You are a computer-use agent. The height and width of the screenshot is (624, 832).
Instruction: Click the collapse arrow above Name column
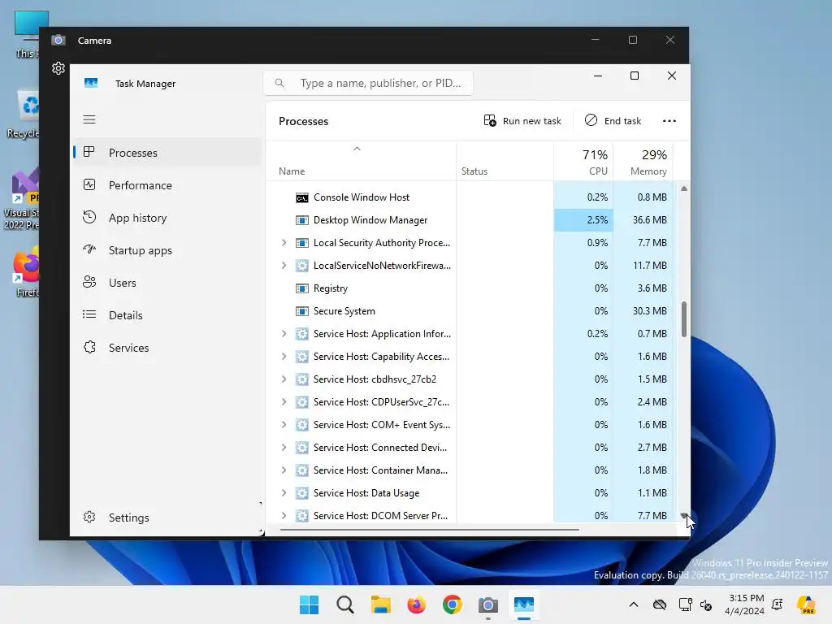coord(357,149)
